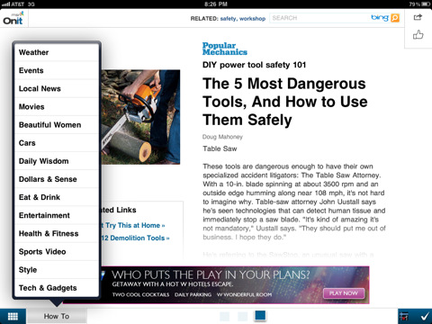Choose Style from the menu

pyautogui.click(x=57, y=270)
